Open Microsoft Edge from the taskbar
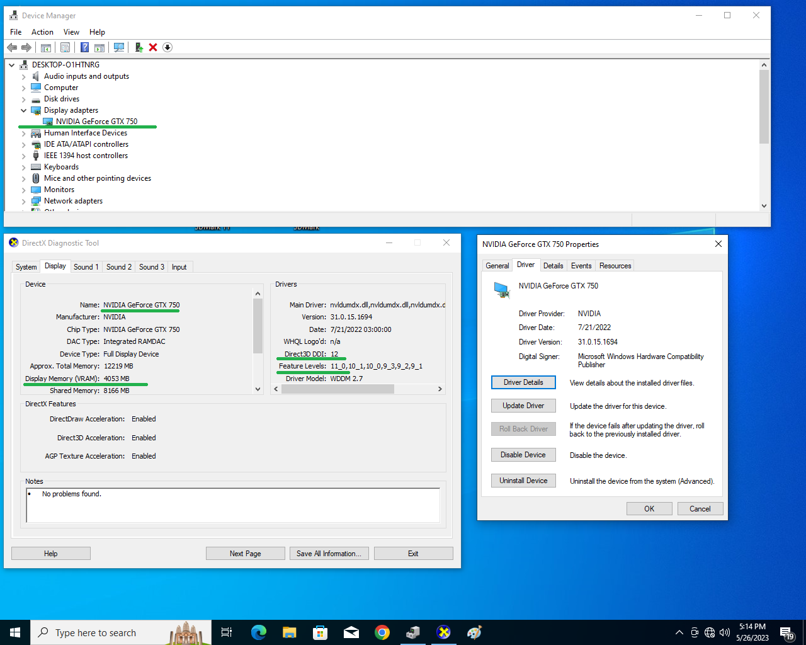Image resolution: width=806 pixels, height=645 pixels. pyautogui.click(x=259, y=632)
